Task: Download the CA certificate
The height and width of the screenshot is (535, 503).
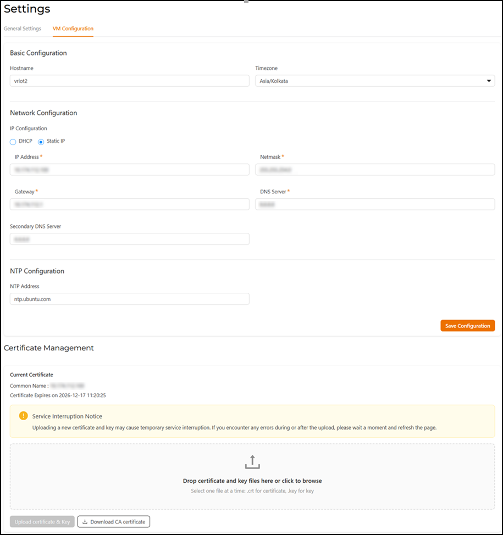Action: point(114,522)
